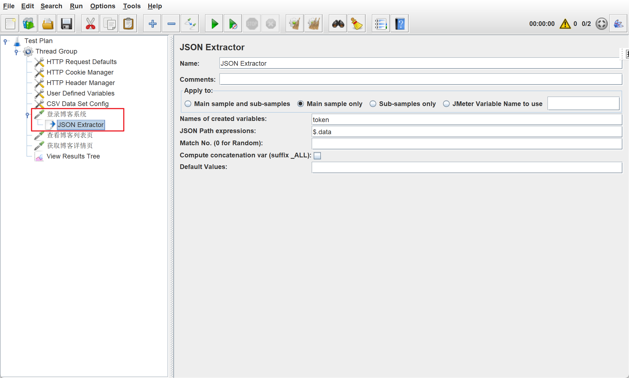Collapse the 登录博客系统 sampler node
Screen dimensions: 629x378
(27, 114)
